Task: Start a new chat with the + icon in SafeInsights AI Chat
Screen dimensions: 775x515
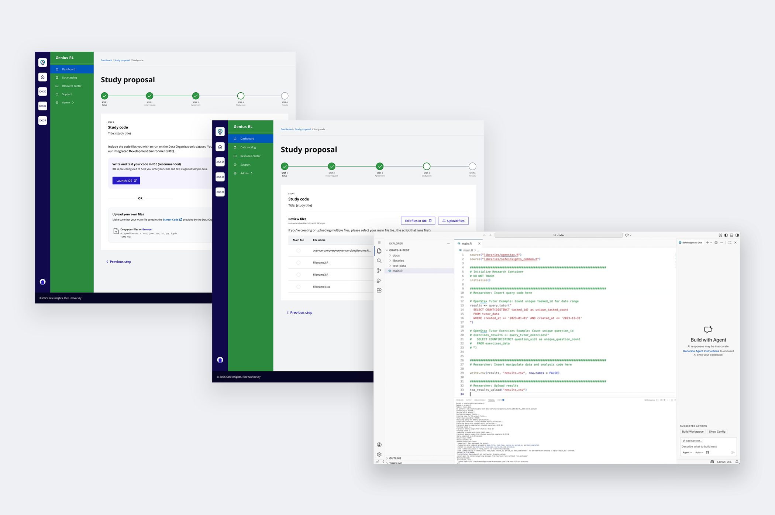Action: tap(707, 243)
